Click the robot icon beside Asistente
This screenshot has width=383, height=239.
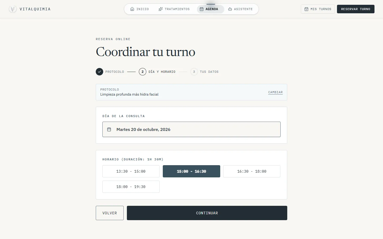230,9
